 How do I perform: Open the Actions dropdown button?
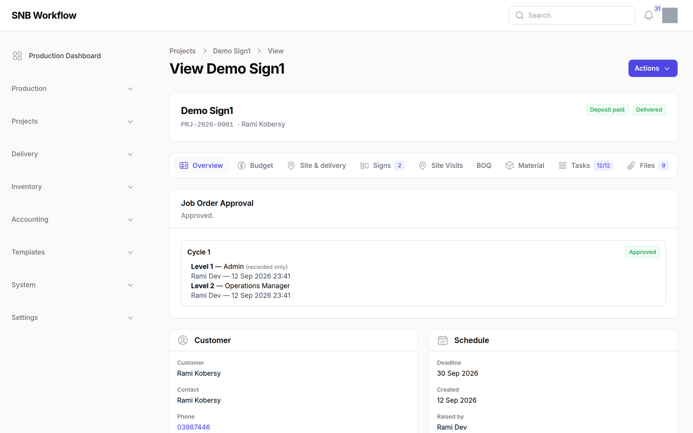click(653, 68)
